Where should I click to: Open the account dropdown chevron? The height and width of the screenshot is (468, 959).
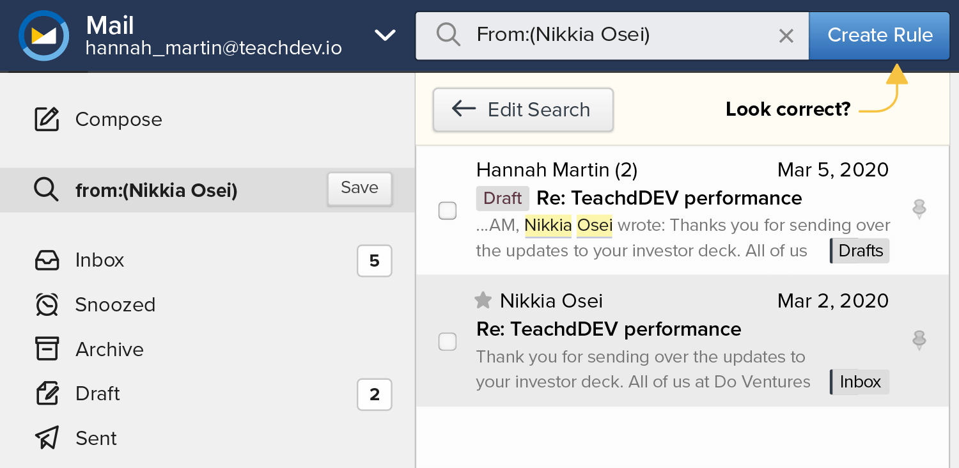[385, 35]
